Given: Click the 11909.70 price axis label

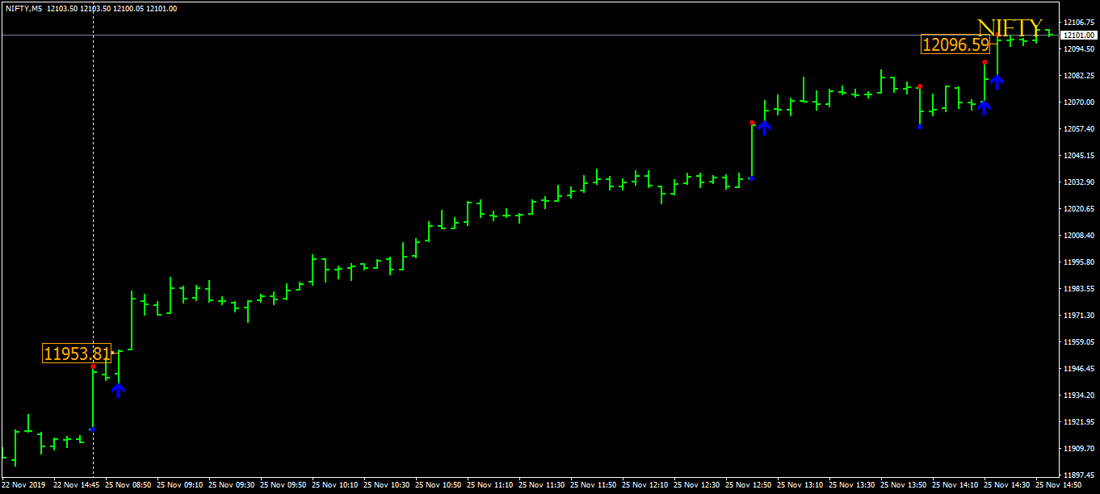Looking at the screenshot, I should point(1080,449).
